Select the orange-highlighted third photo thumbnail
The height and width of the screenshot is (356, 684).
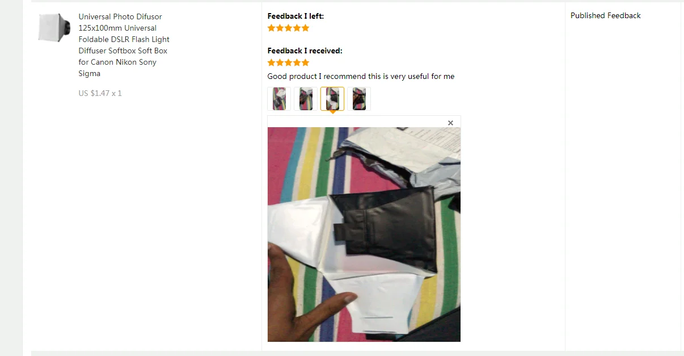click(332, 99)
